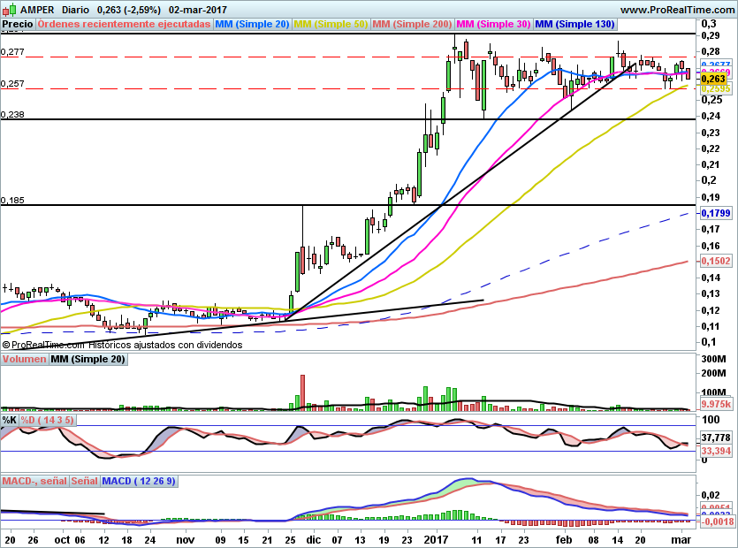
Task: Open Órdenes recientemente ejecutadas label
Action: click(125, 24)
